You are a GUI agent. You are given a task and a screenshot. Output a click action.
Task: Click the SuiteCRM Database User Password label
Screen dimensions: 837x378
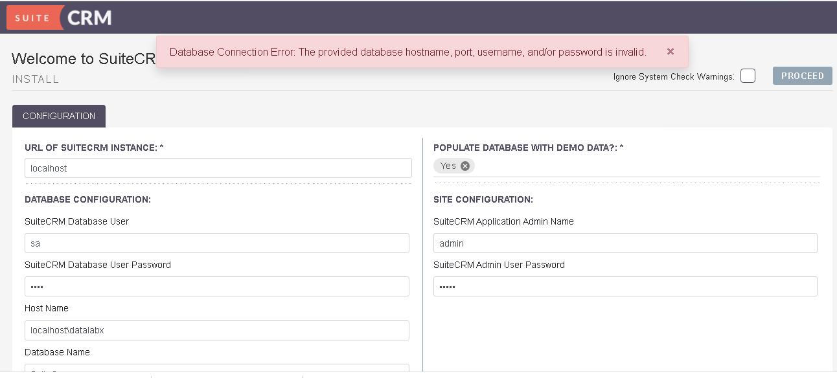(98, 265)
